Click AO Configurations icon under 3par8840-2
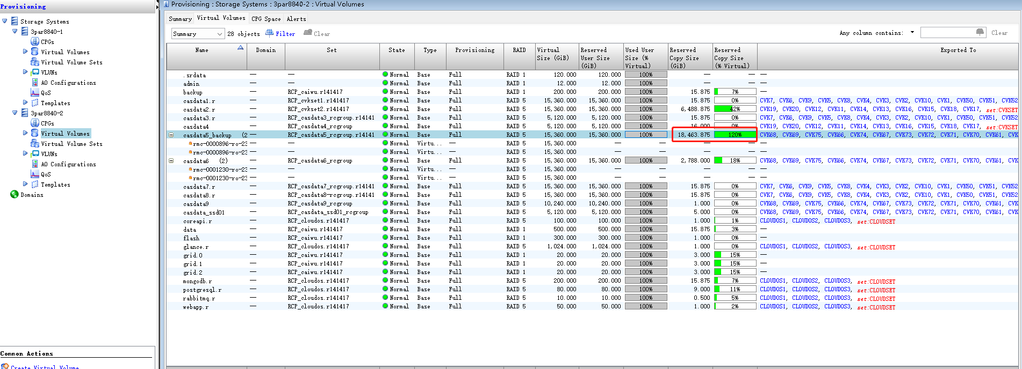The image size is (1022, 369). [x=35, y=164]
